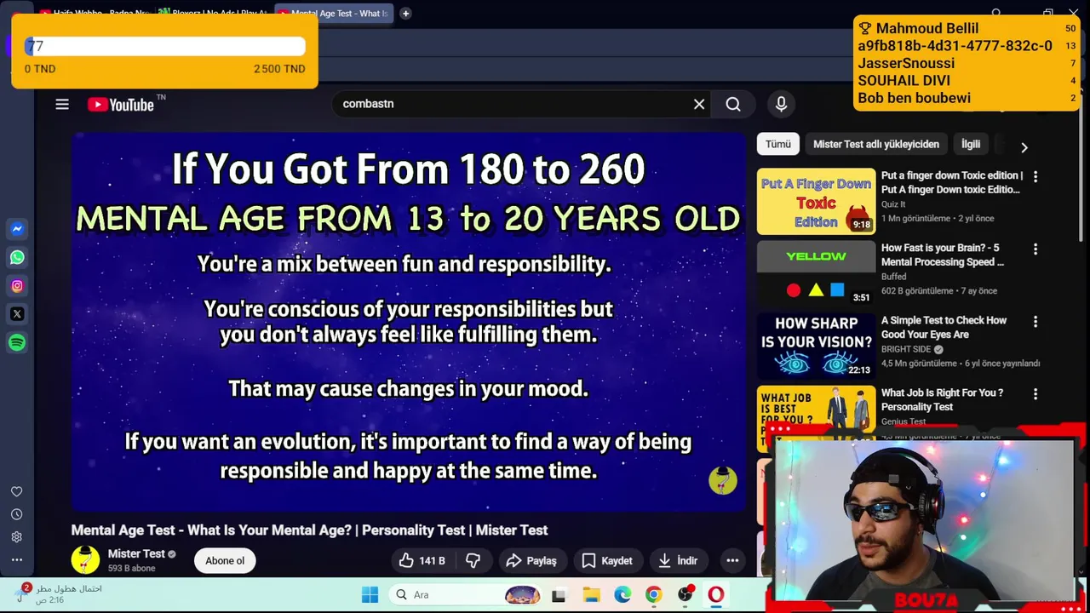Show more filter chips with the arrow
Screen dimensions: 1090x613
point(1024,146)
